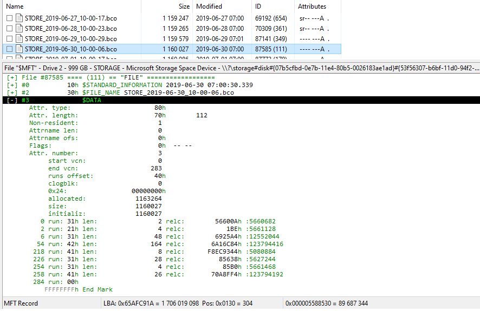Click the end vcn value 283
480x311 pixels.
156,168
